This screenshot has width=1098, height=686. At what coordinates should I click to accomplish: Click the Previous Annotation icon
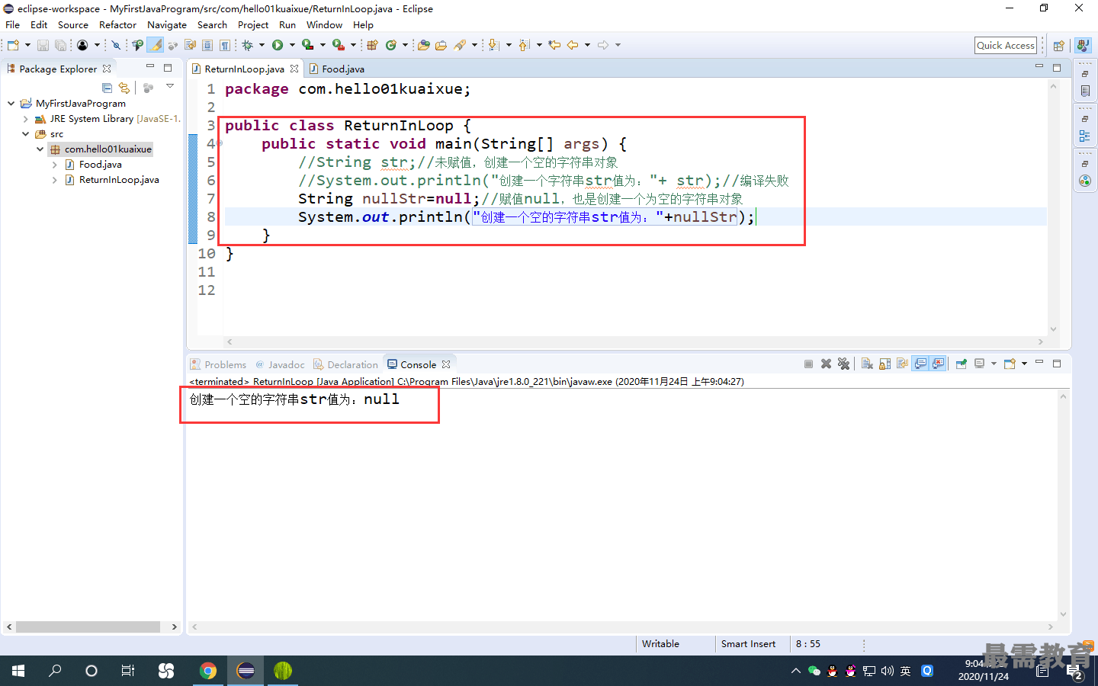pyautogui.click(x=524, y=45)
